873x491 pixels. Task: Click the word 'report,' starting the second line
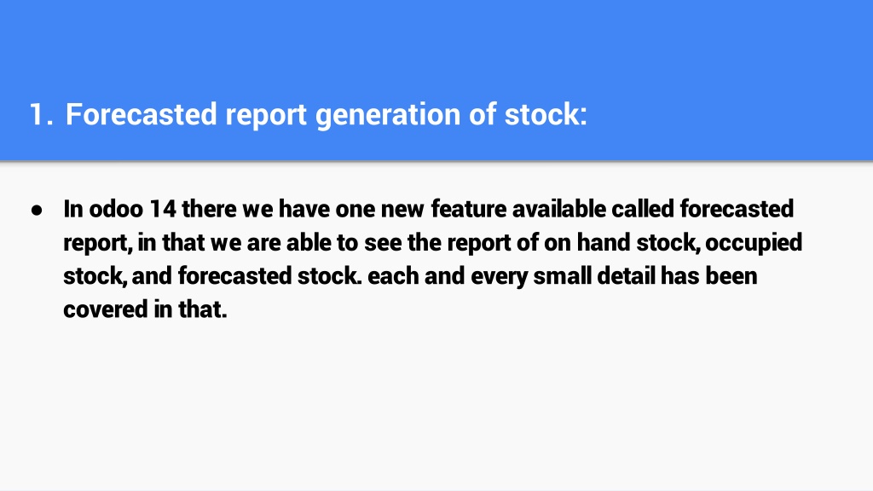(97, 243)
